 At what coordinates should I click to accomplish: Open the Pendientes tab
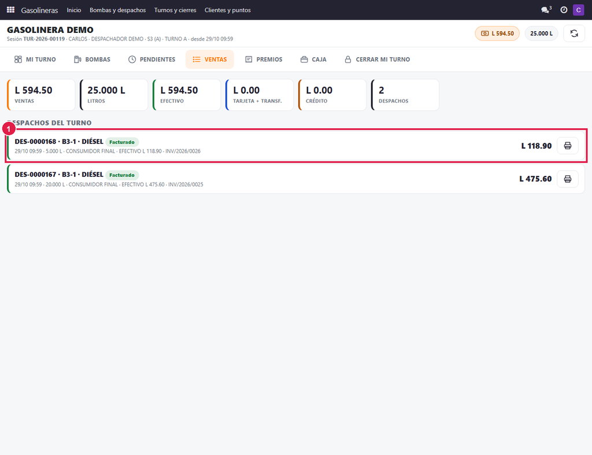[152, 60]
